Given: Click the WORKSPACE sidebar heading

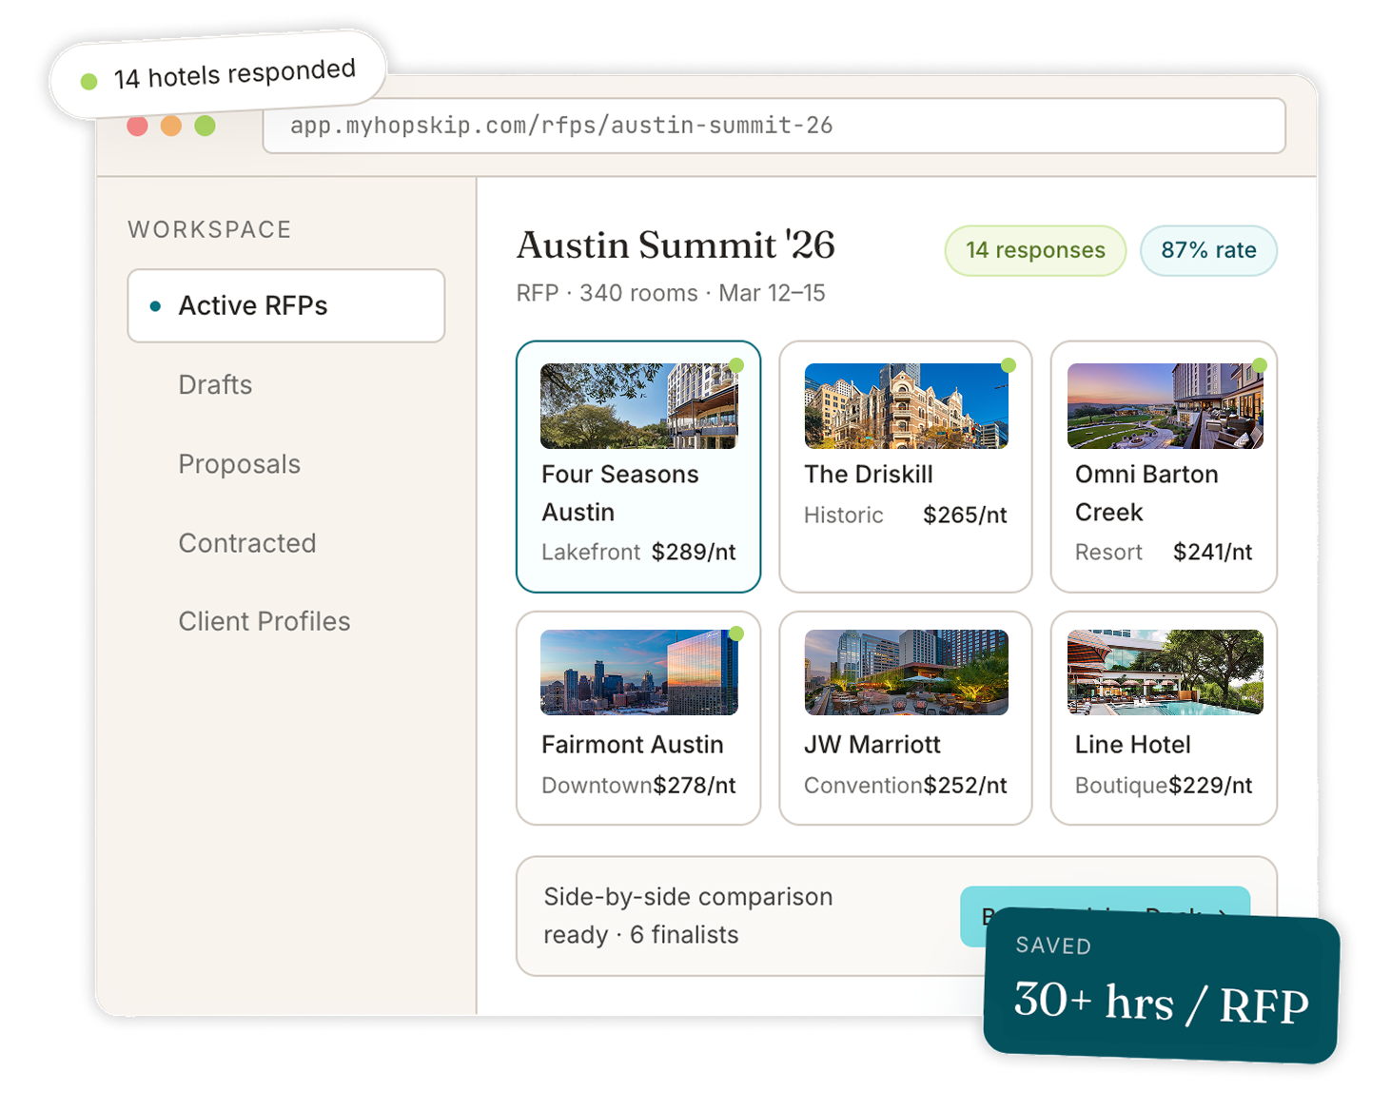Looking at the screenshot, I should point(210,229).
